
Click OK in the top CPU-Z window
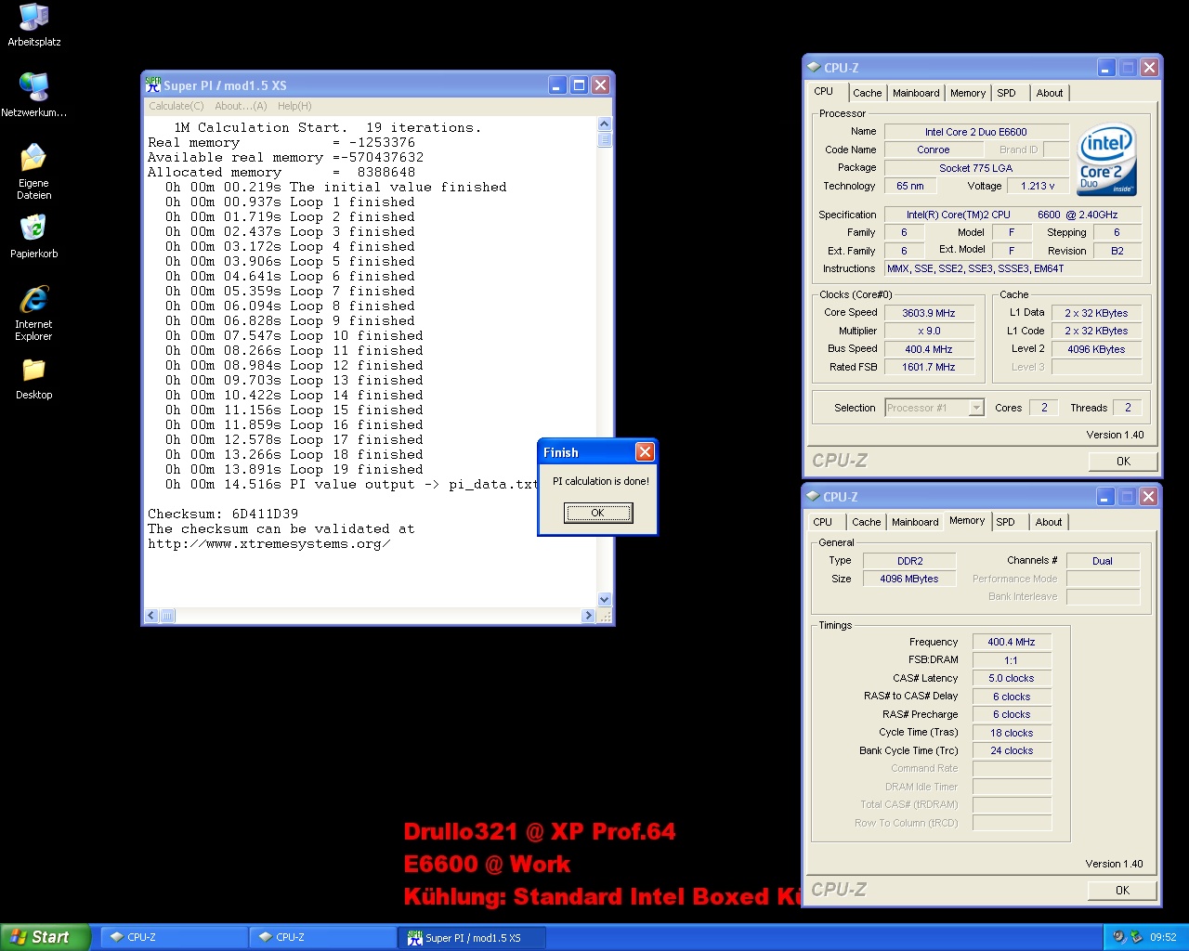(x=1123, y=462)
